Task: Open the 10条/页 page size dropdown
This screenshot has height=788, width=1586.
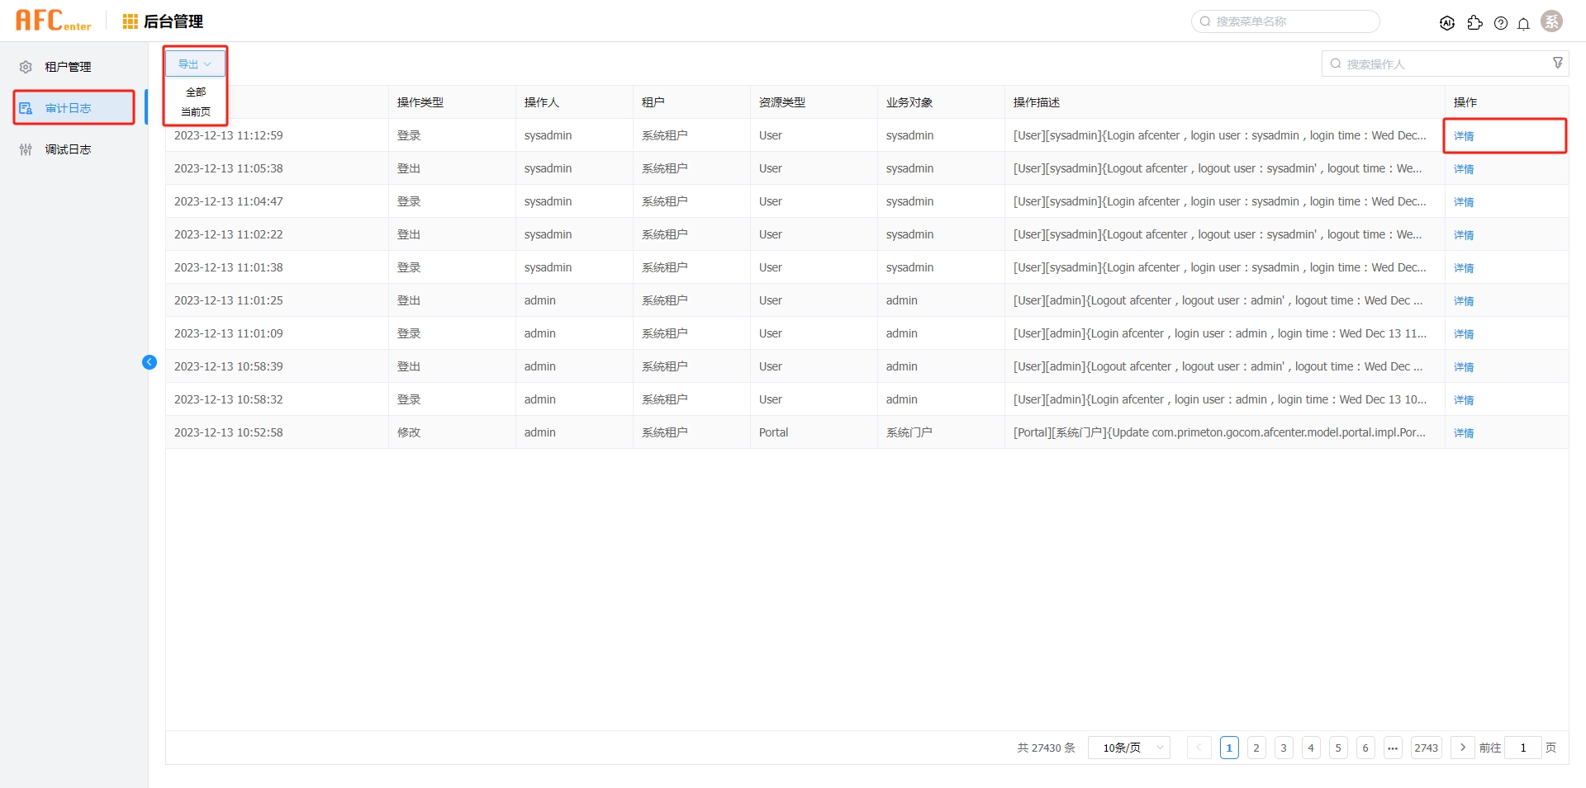Action: point(1128,748)
